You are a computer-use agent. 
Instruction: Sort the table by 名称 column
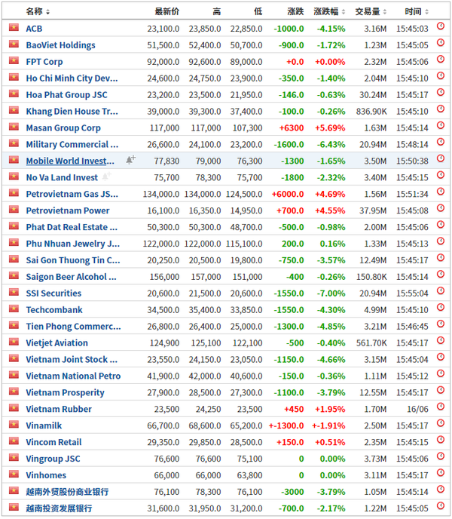coord(38,11)
